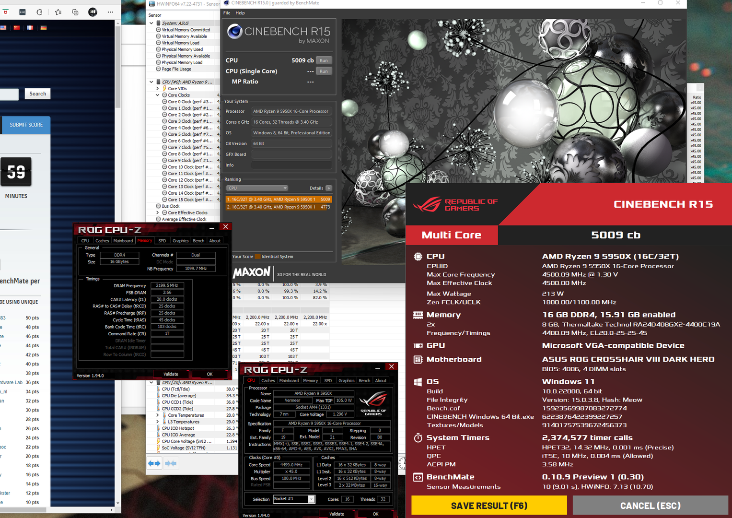
Task: Select the France flag language icon
Action: [x=30, y=28]
